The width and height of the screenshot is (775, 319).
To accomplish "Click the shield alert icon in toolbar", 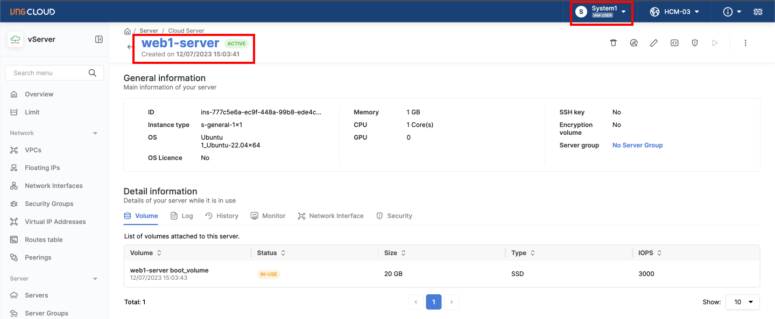I will 695,43.
